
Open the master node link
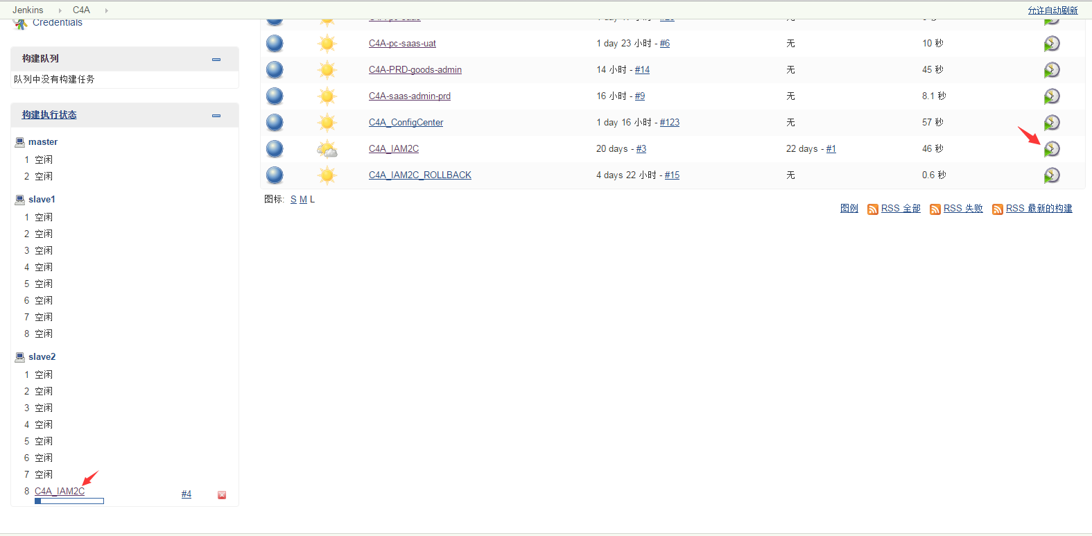pyautogui.click(x=43, y=142)
